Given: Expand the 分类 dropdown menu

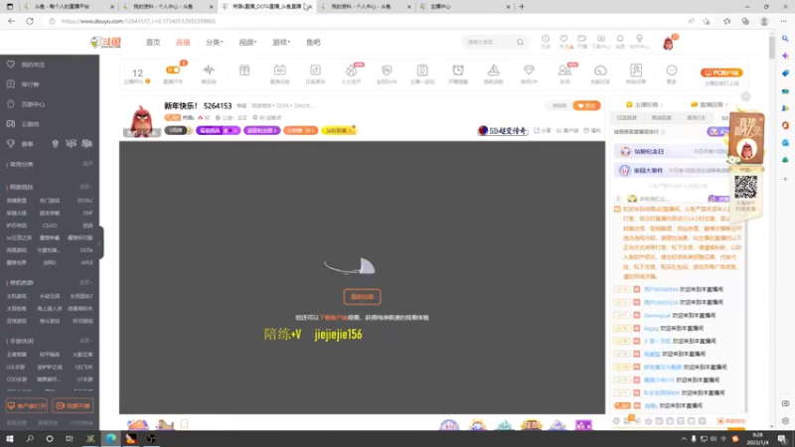Looking at the screenshot, I should pyautogui.click(x=214, y=42).
